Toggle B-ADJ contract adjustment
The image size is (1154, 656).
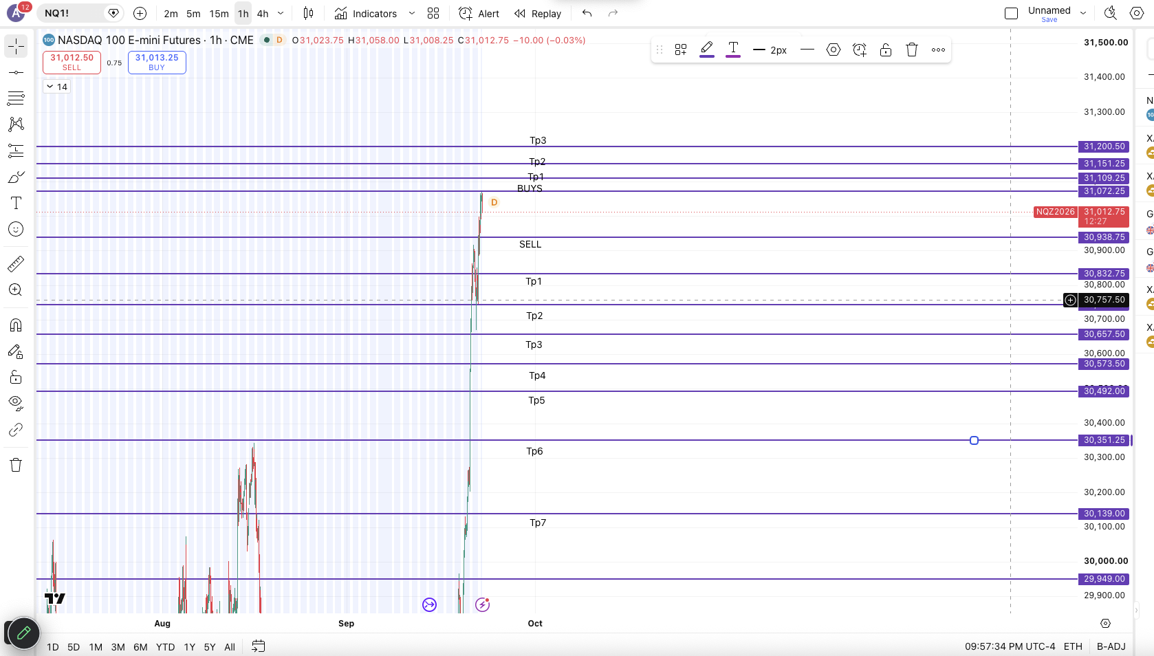click(1111, 646)
